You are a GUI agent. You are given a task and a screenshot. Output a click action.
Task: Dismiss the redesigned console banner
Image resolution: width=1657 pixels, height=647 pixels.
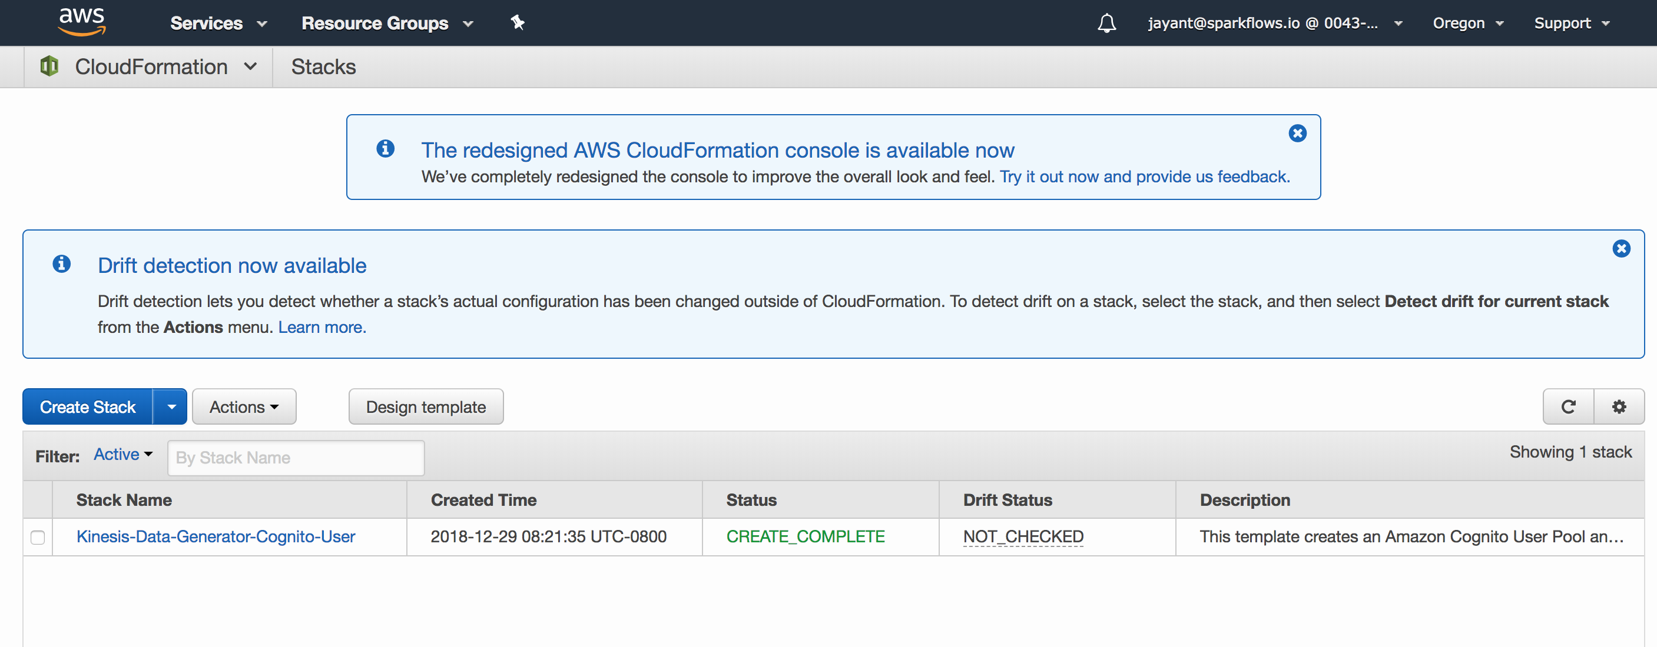(x=1297, y=133)
